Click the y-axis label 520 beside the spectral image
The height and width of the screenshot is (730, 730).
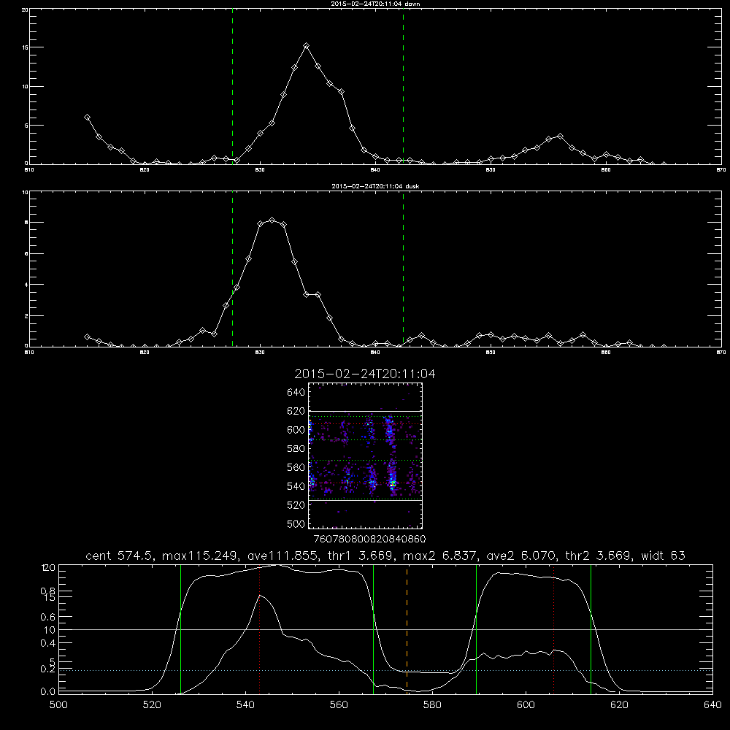296,505
